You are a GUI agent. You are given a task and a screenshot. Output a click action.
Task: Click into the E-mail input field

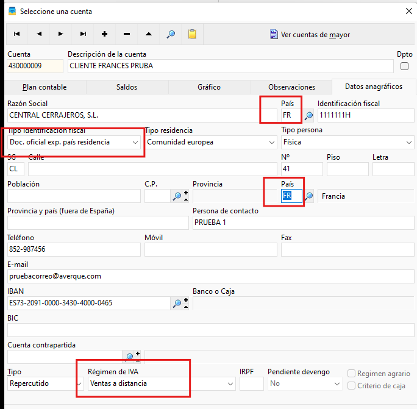(x=210, y=276)
